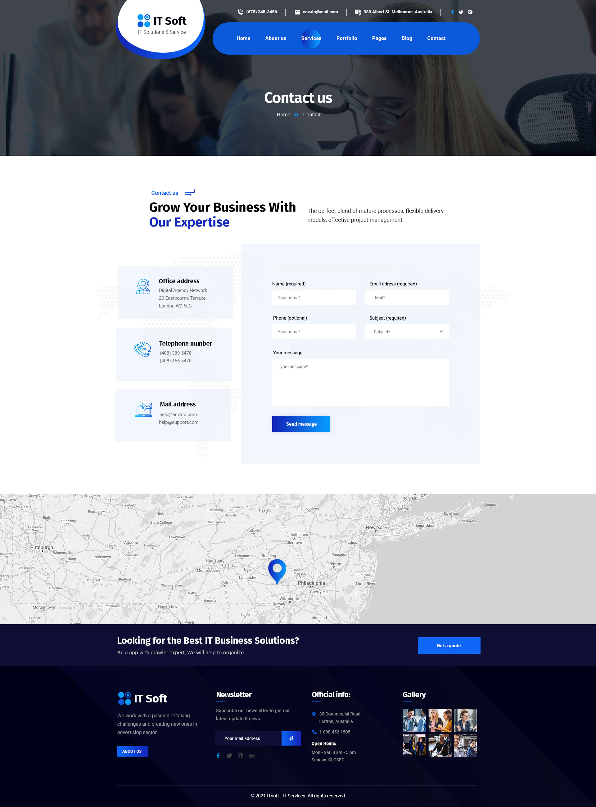596x807 pixels.
Task: Open the Services menu item
Action: [x=311, y=38]
